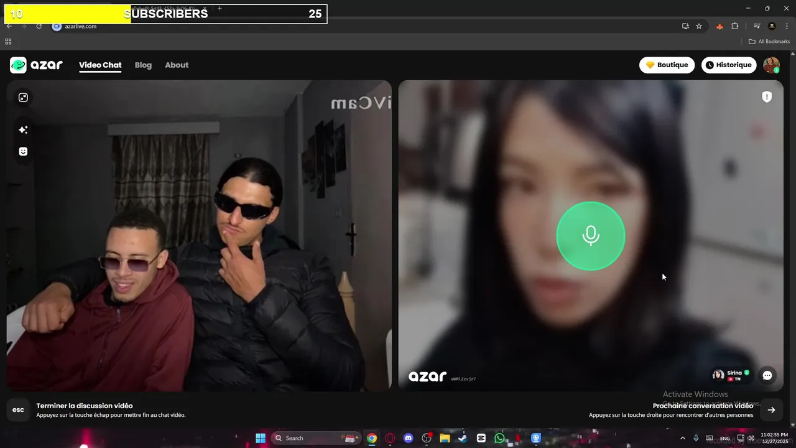Toggle the green microphone button

(x=590, y=236)
